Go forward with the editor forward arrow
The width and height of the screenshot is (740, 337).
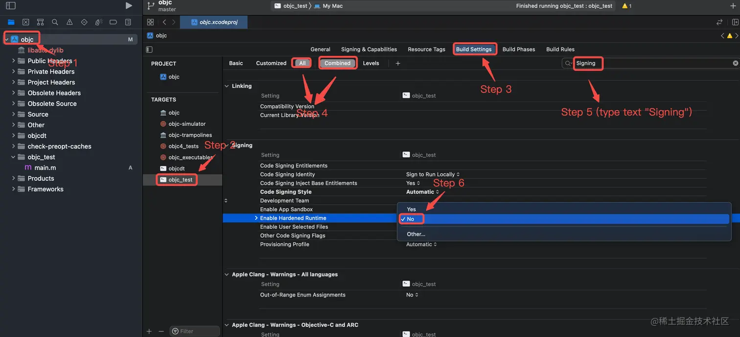coord(173,22)
